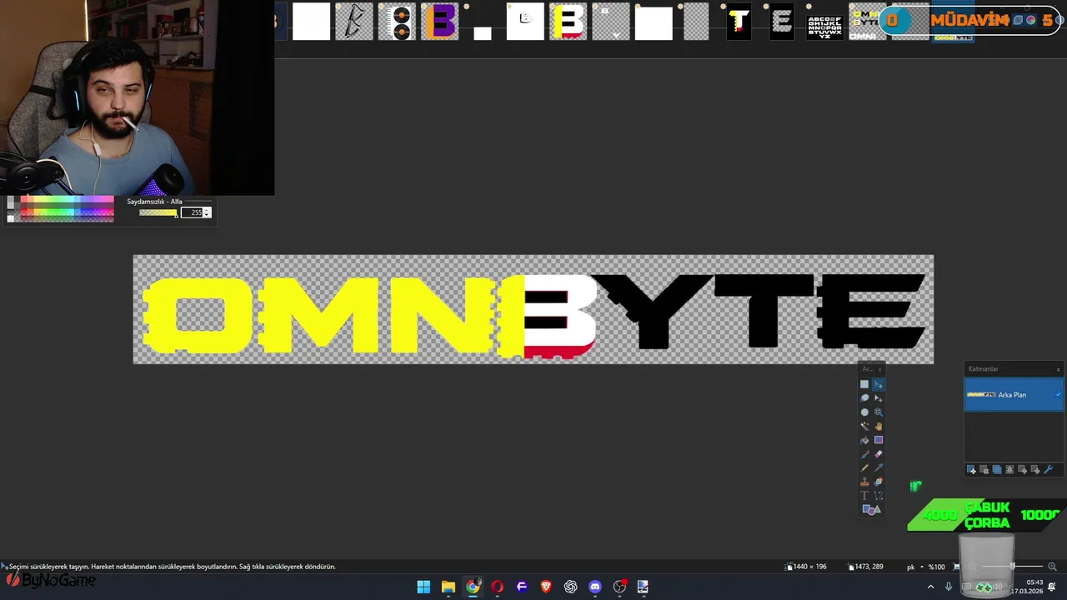This screenshot has height=600, width=1067.
Task: Increase alpha value with spinner arrow
Action: click(208, 210)
